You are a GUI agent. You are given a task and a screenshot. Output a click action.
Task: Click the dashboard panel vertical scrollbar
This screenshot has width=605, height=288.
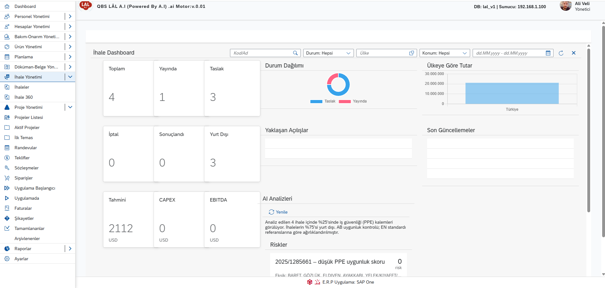click(x=589, y=130)
